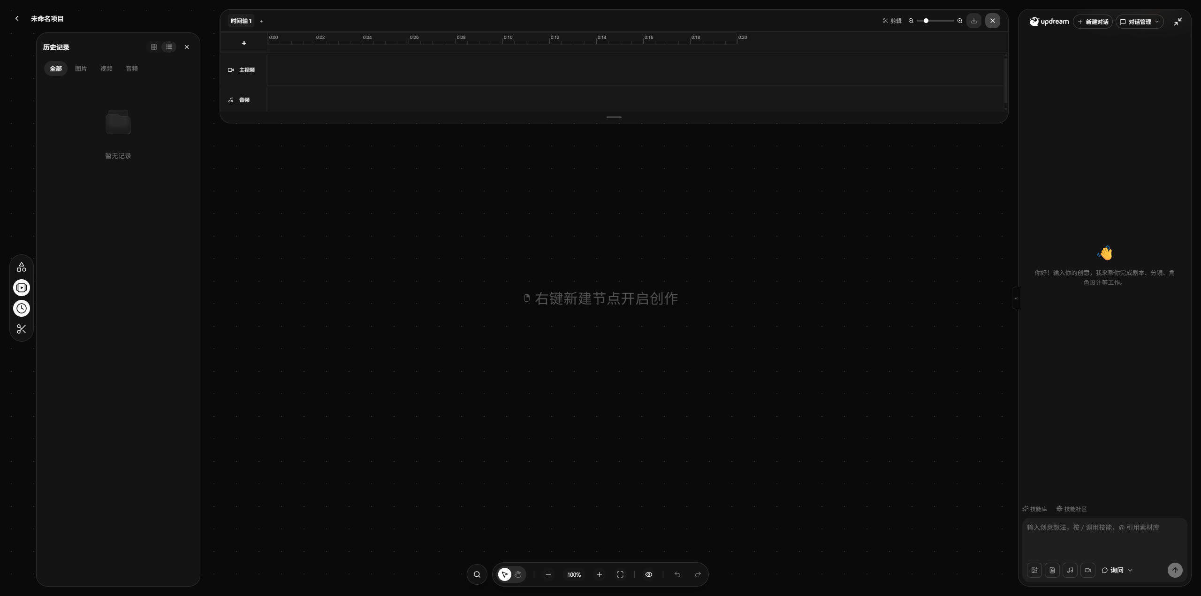This screenshot has height=596, width=1201.
Task: Attach a document in chat input
Action: (x=1052, y=570)
